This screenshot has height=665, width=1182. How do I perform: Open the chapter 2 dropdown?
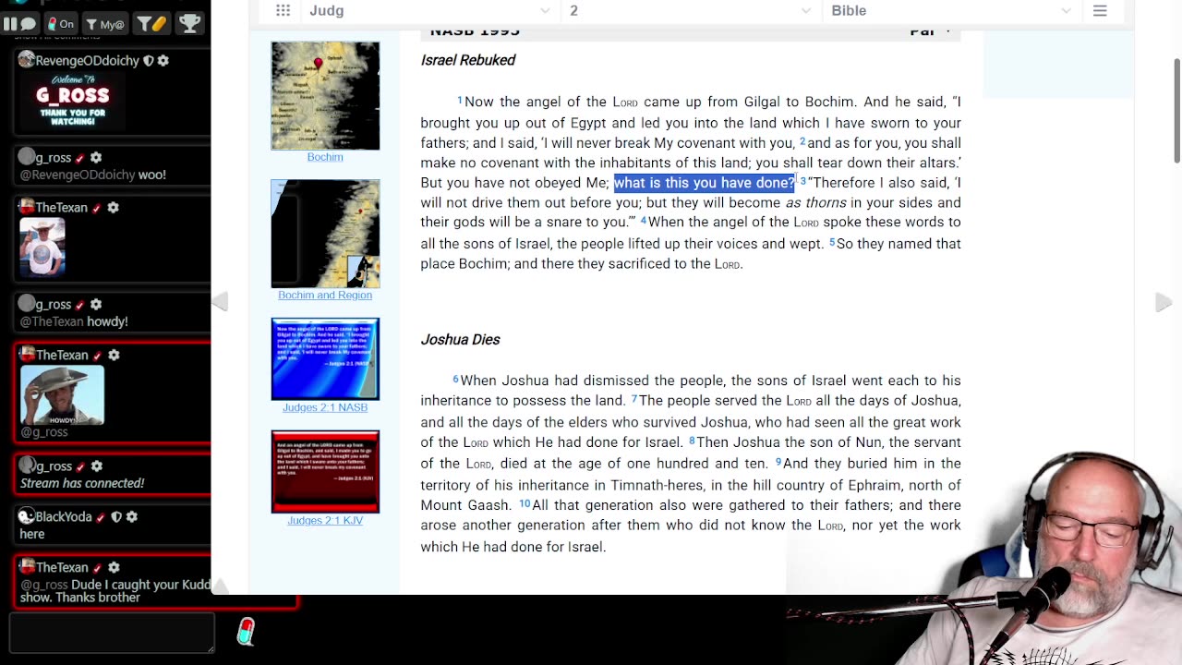[690, 10]
